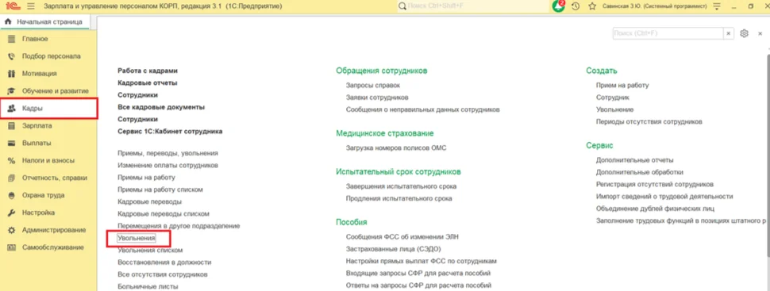Open Сообщения ФСС об изменении ЭЛН
770x291 pixels.
[402, 237]
